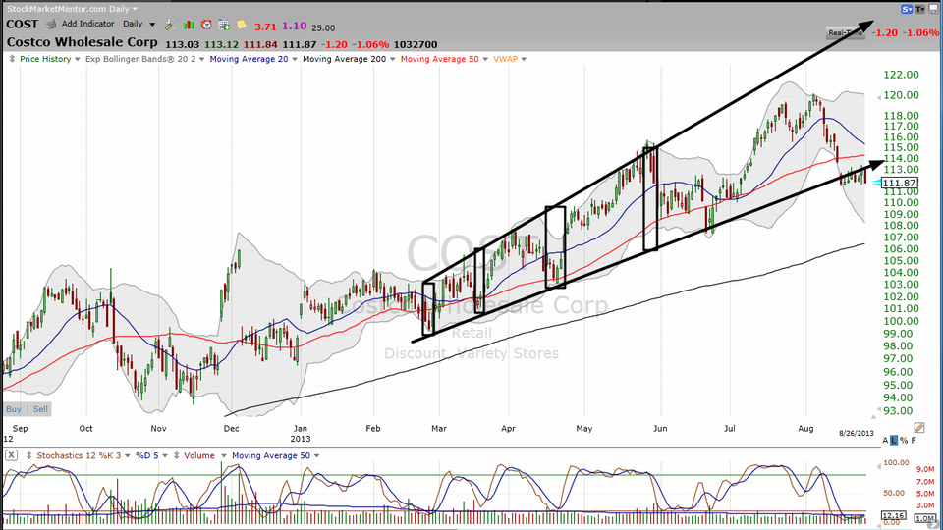943x530 pixels.
Task: Click move handle beside Price History
Action: (12, 59)
